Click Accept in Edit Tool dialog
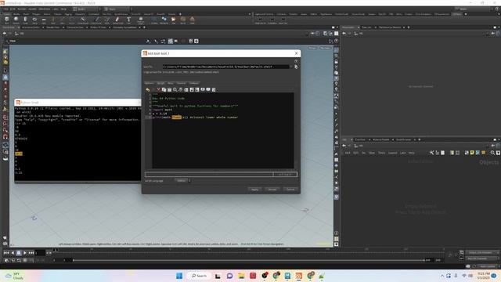The height and width of the screenshot is (282, 501). [x=272, y=190]
